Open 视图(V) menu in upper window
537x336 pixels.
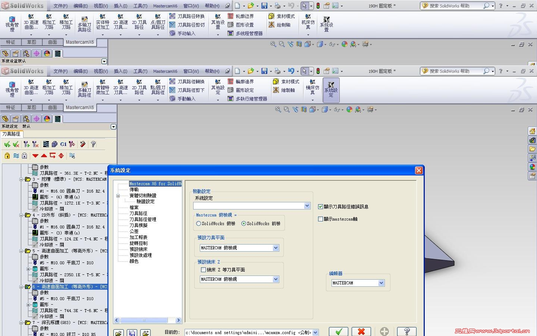(101, 6)
